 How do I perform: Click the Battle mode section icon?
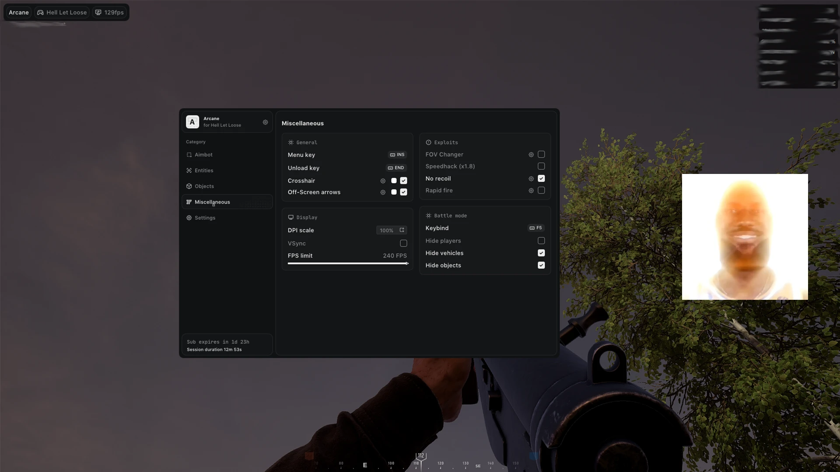point(429,215)
